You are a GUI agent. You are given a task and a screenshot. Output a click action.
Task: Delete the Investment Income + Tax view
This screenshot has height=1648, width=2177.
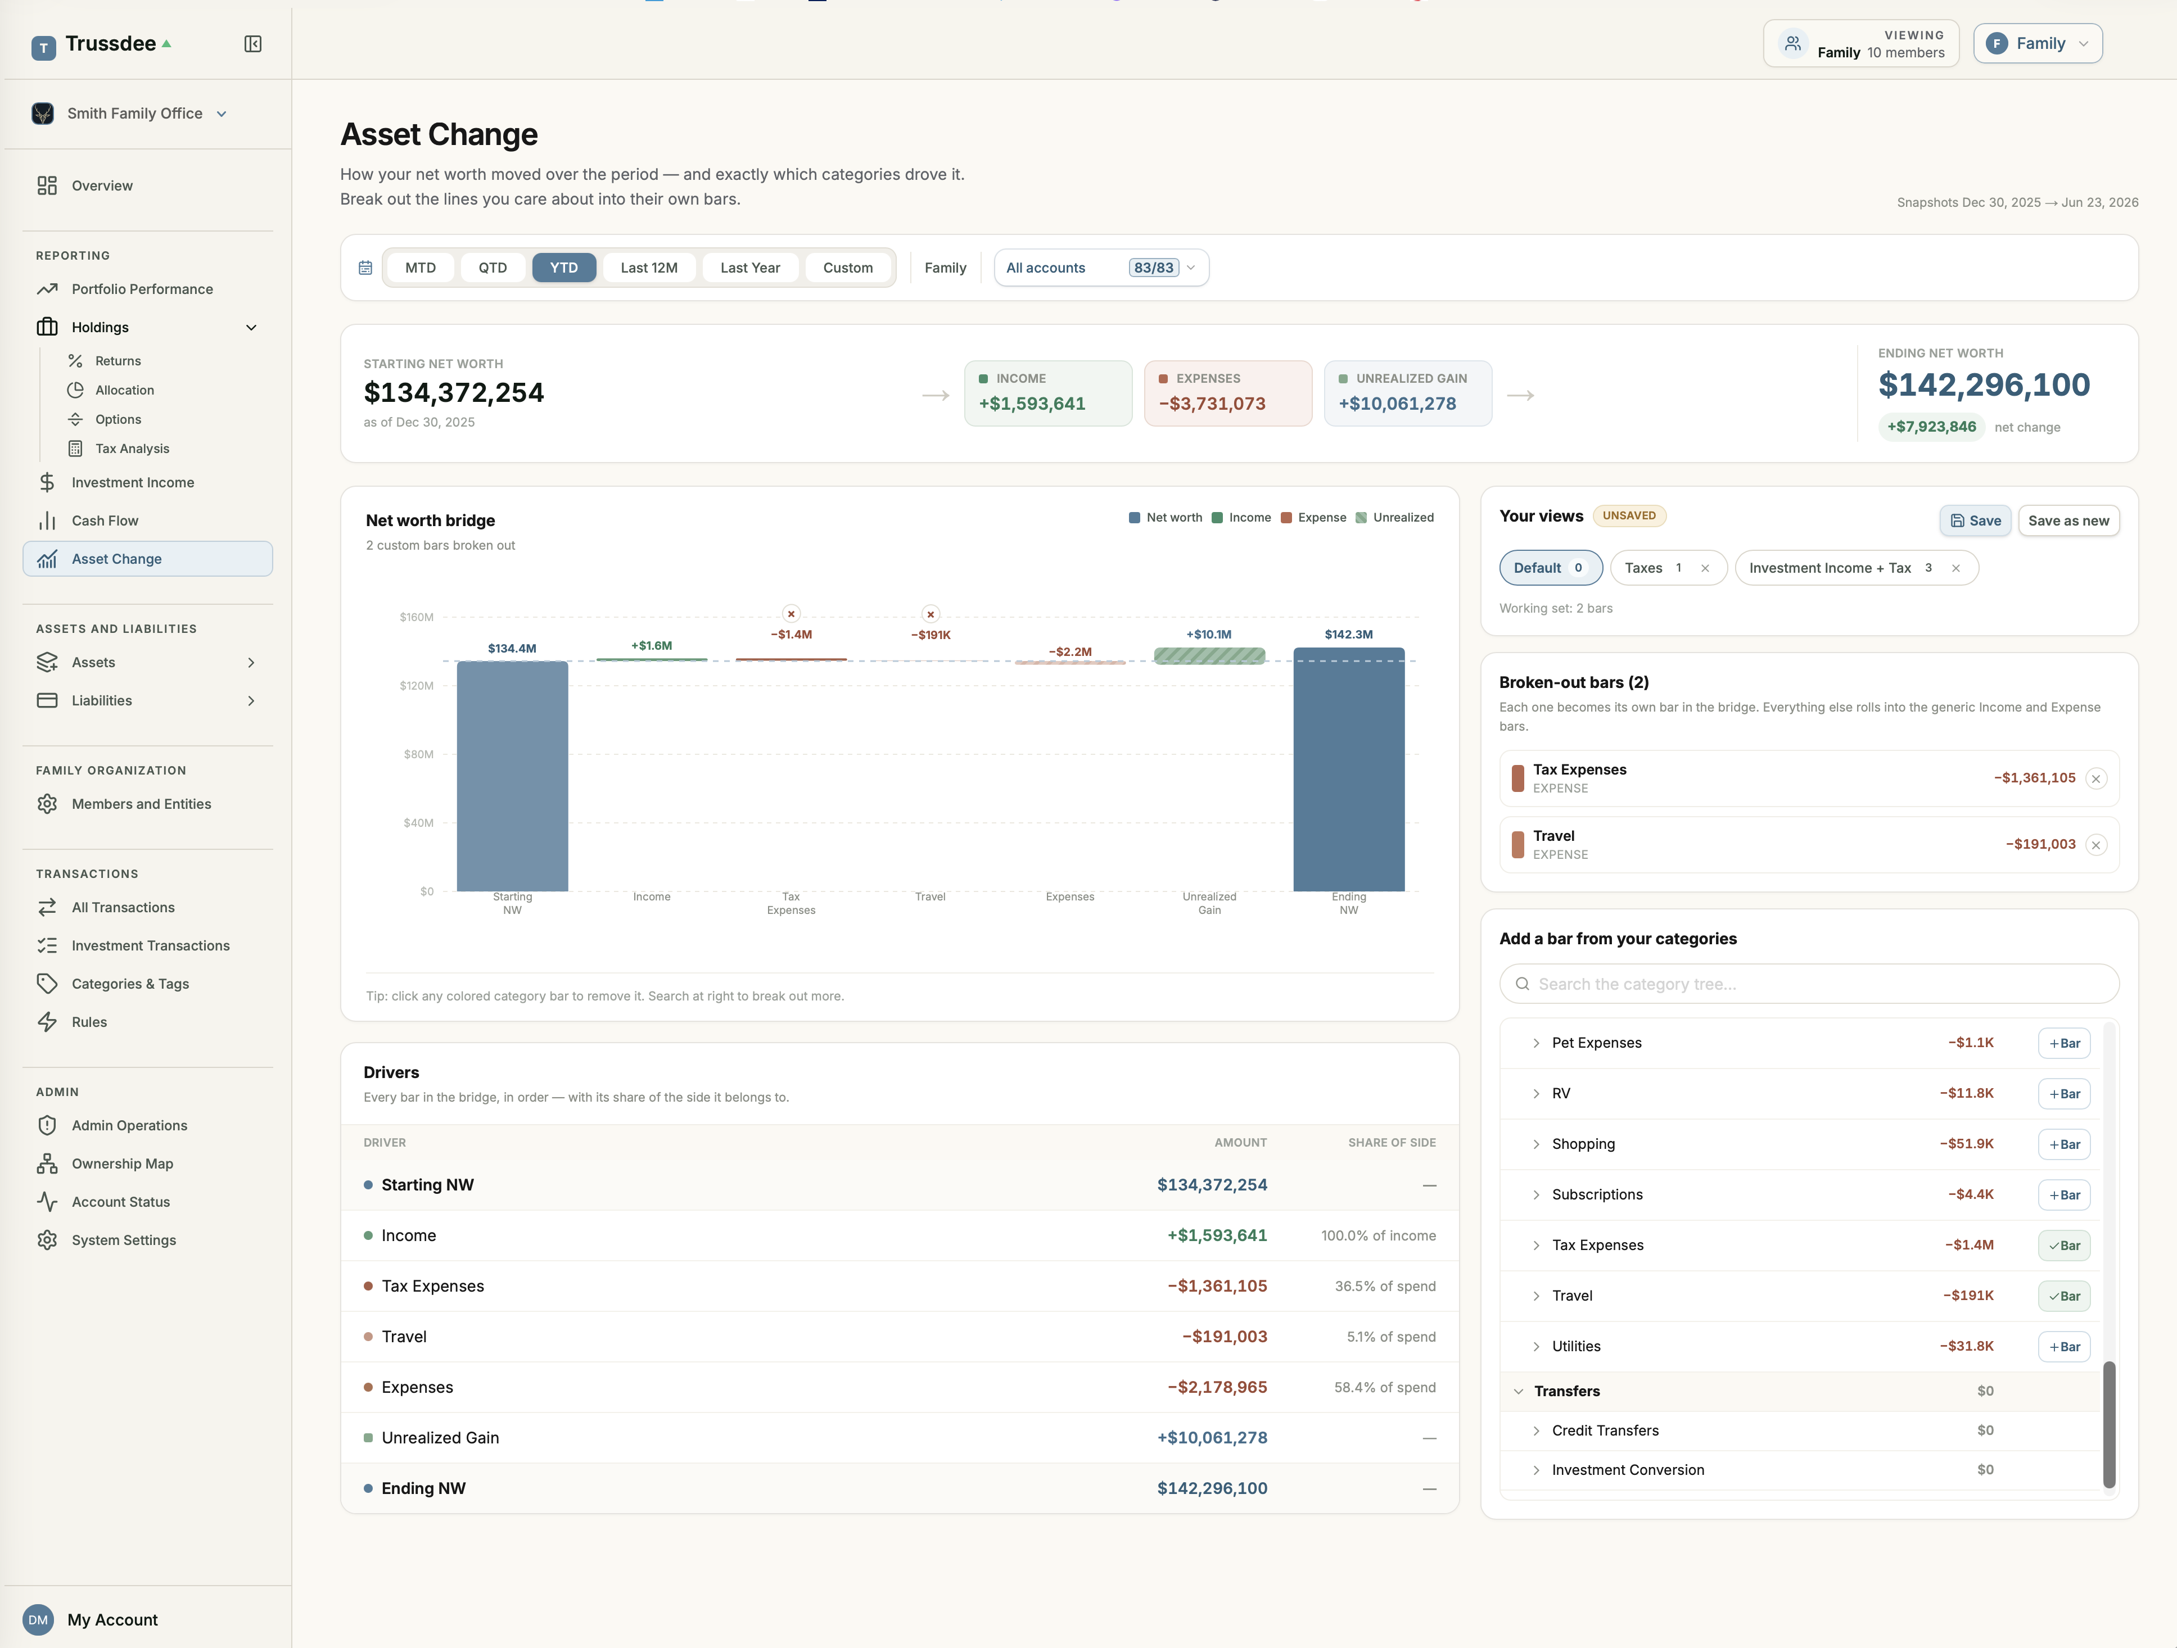click(1957, 569)
